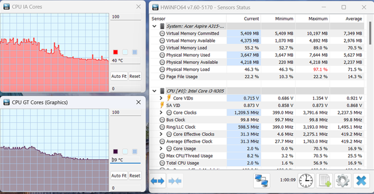The width and height of the screenshot is (374, 194).
Task: Click the collapse sensor columns arrows icon
Action: tap(175, 181)
